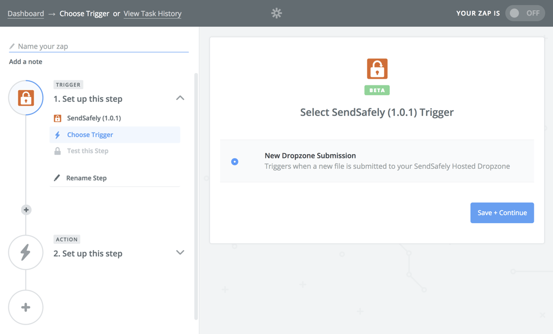Click the plus circle at the bottom of the step list
This screenshot has height=334, width=553.
click(25, 307)
